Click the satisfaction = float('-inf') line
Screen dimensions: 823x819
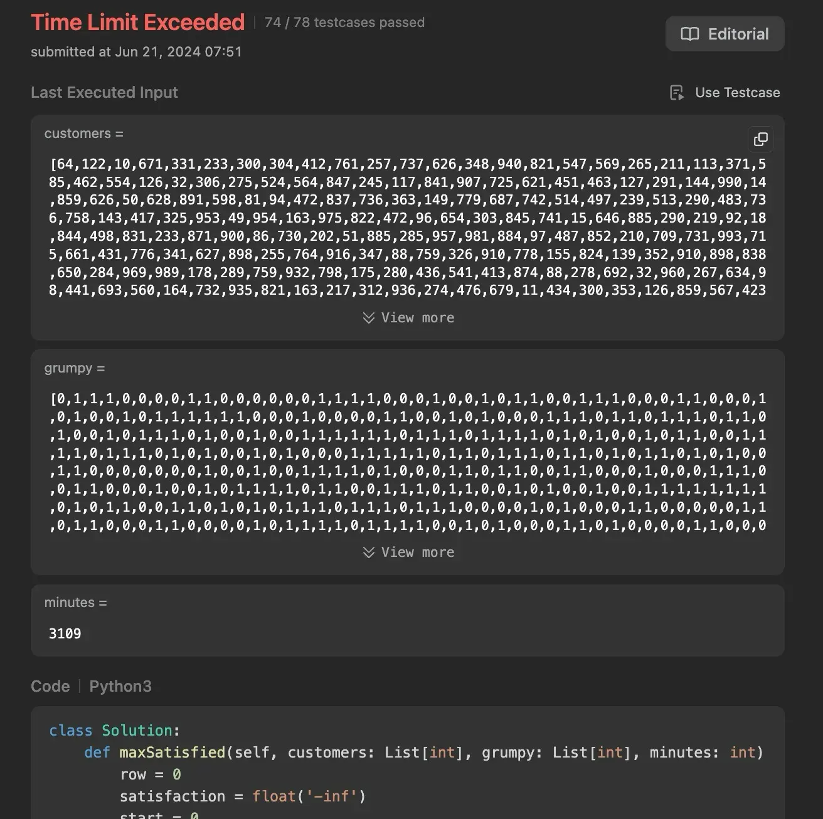coord(243,796)
